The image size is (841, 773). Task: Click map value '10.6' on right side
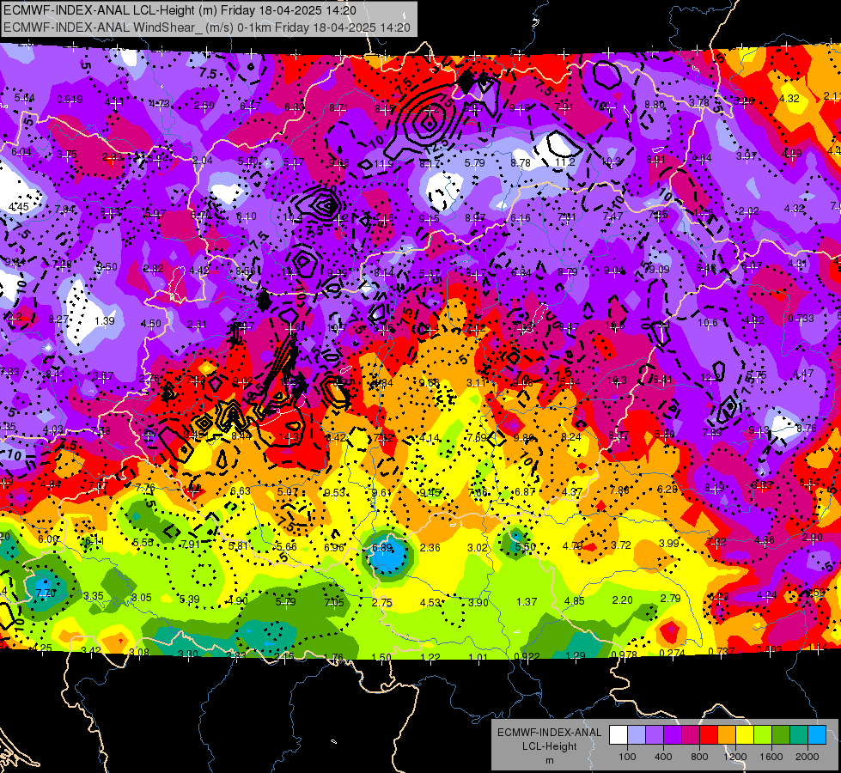(708, 322)
